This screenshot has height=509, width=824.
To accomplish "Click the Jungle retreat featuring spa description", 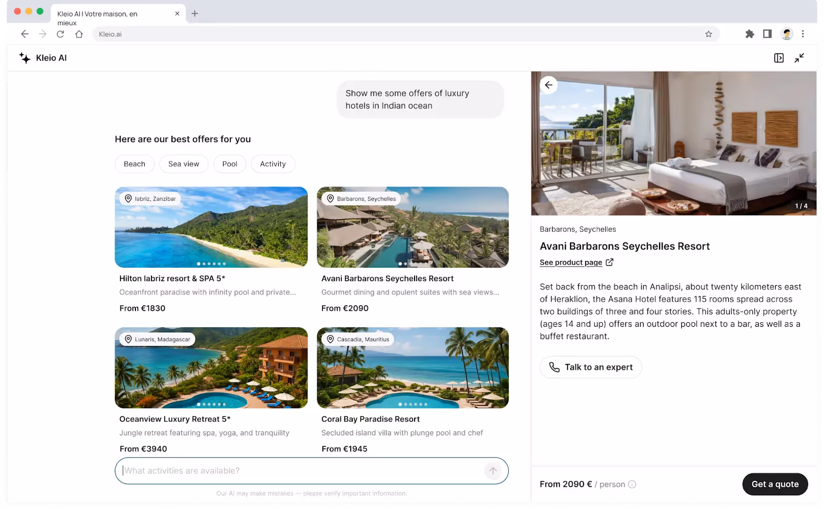I will (x=204, y=433).
